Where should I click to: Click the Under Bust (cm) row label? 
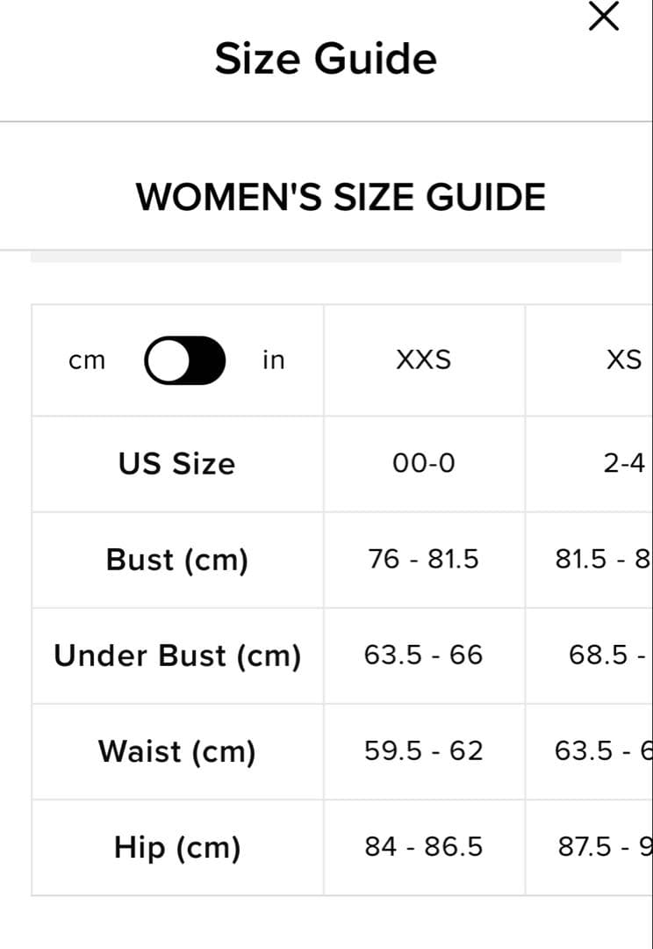(177, 656)
